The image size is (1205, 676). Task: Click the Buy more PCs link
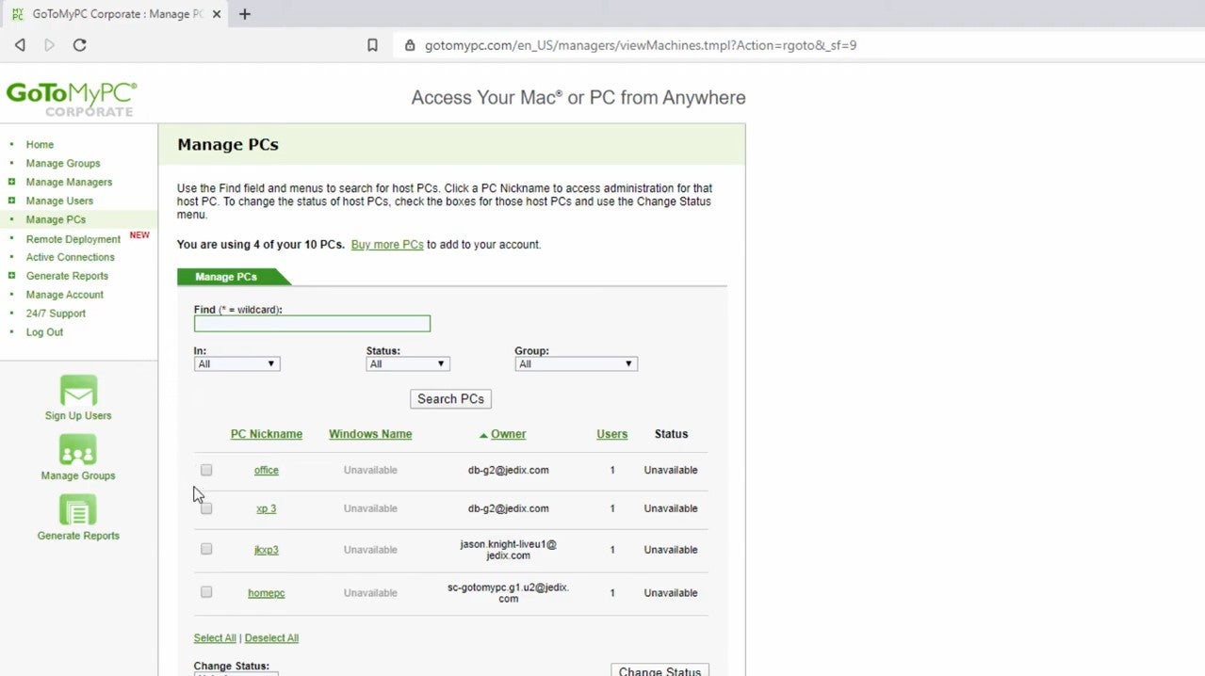[x=387, y=245]
